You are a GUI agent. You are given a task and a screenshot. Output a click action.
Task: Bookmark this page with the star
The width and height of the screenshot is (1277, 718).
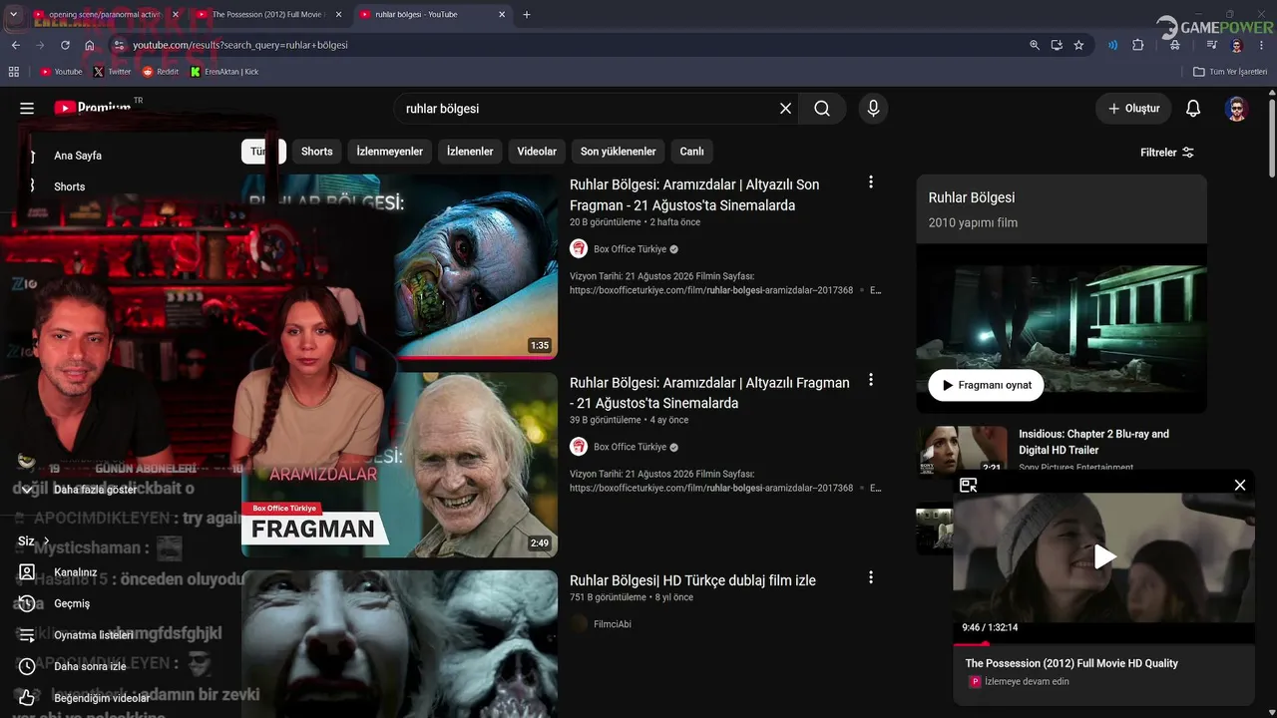[1078, 45]
